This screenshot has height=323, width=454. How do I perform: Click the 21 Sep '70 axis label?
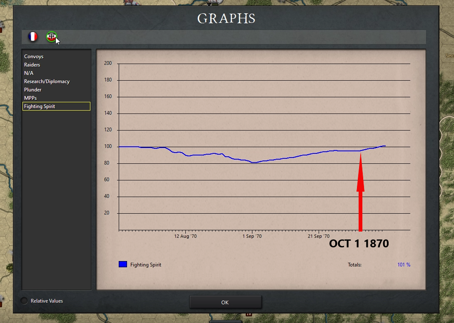pyautogui.click(x=319, y=237)
